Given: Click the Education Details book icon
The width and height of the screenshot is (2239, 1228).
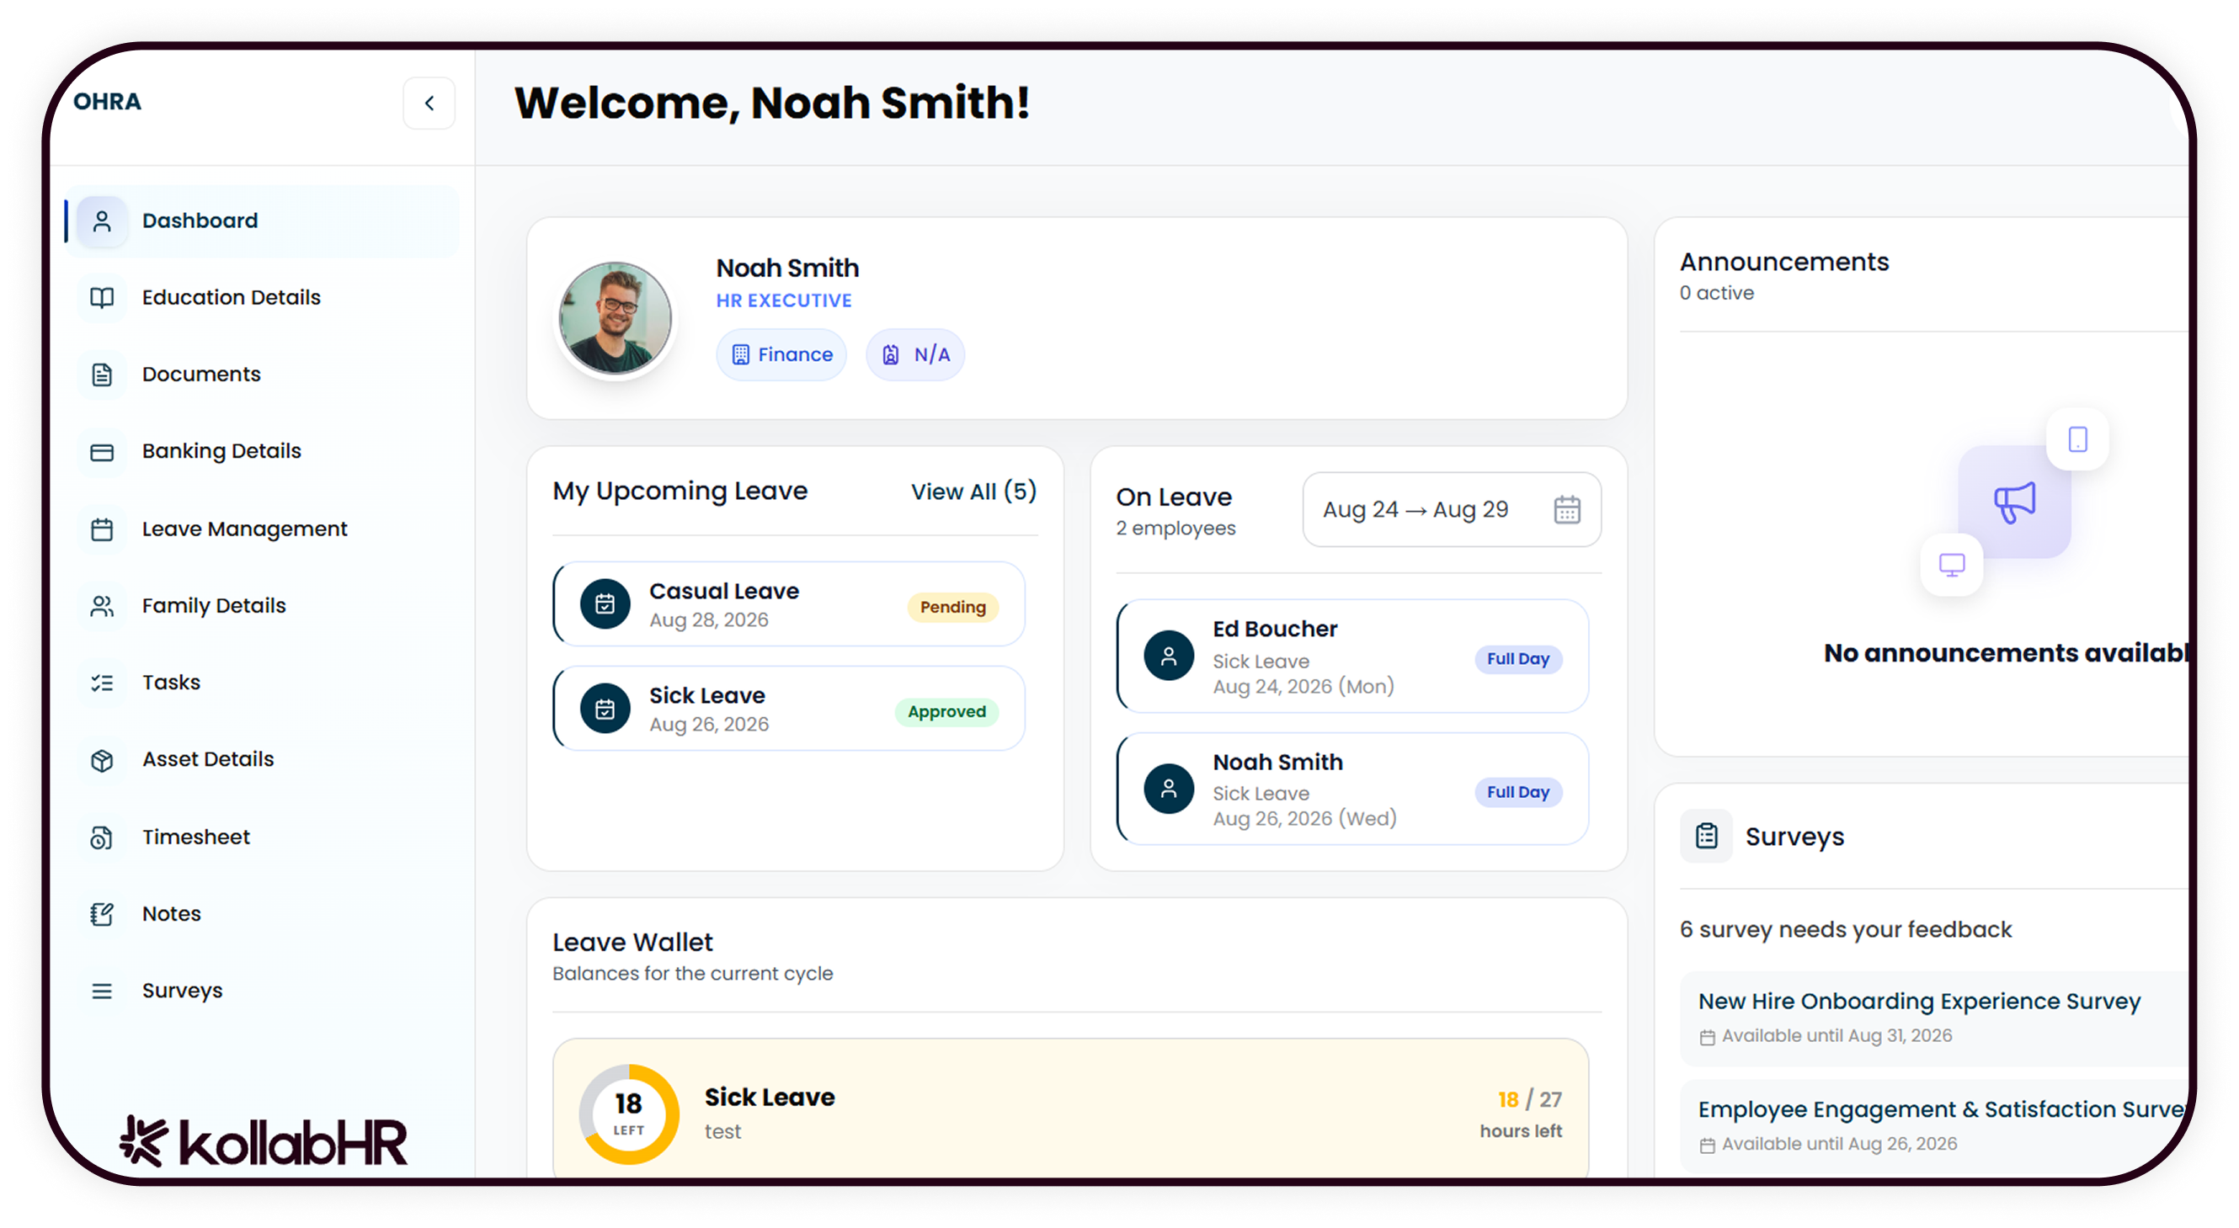Looking at the screenshot, I should point(102,297).
